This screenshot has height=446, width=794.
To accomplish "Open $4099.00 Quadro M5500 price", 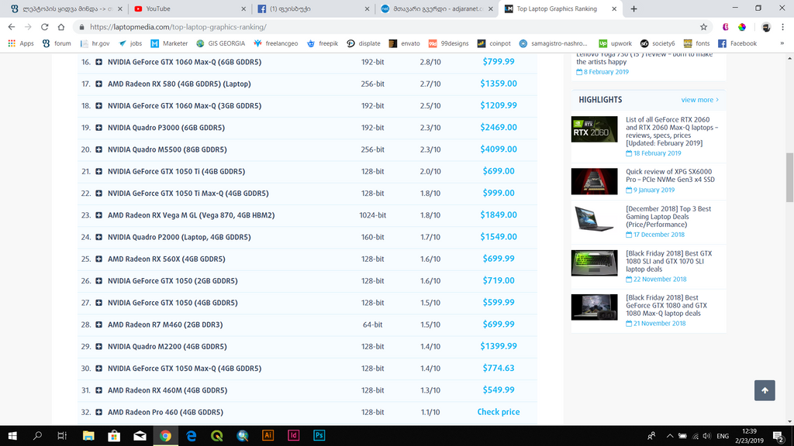I will 499,149.
